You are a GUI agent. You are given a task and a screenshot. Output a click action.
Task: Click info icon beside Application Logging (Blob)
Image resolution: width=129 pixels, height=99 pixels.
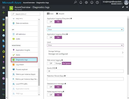click(67, 34)
